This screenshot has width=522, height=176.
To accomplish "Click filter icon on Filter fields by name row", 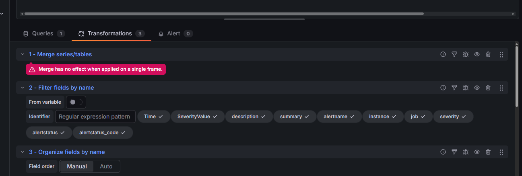I will click(x=454, y=88).
